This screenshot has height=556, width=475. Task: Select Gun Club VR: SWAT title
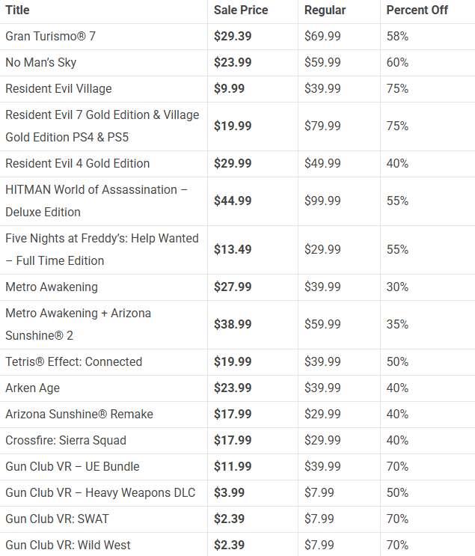coord(57,519)
